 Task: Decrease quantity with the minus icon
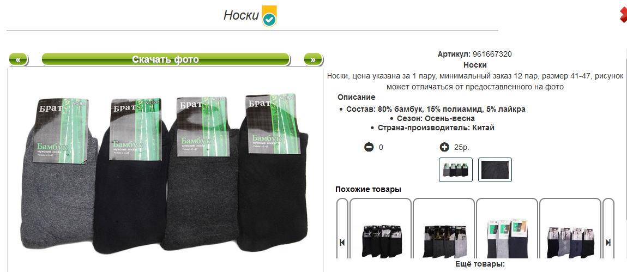tap(369, 147)
